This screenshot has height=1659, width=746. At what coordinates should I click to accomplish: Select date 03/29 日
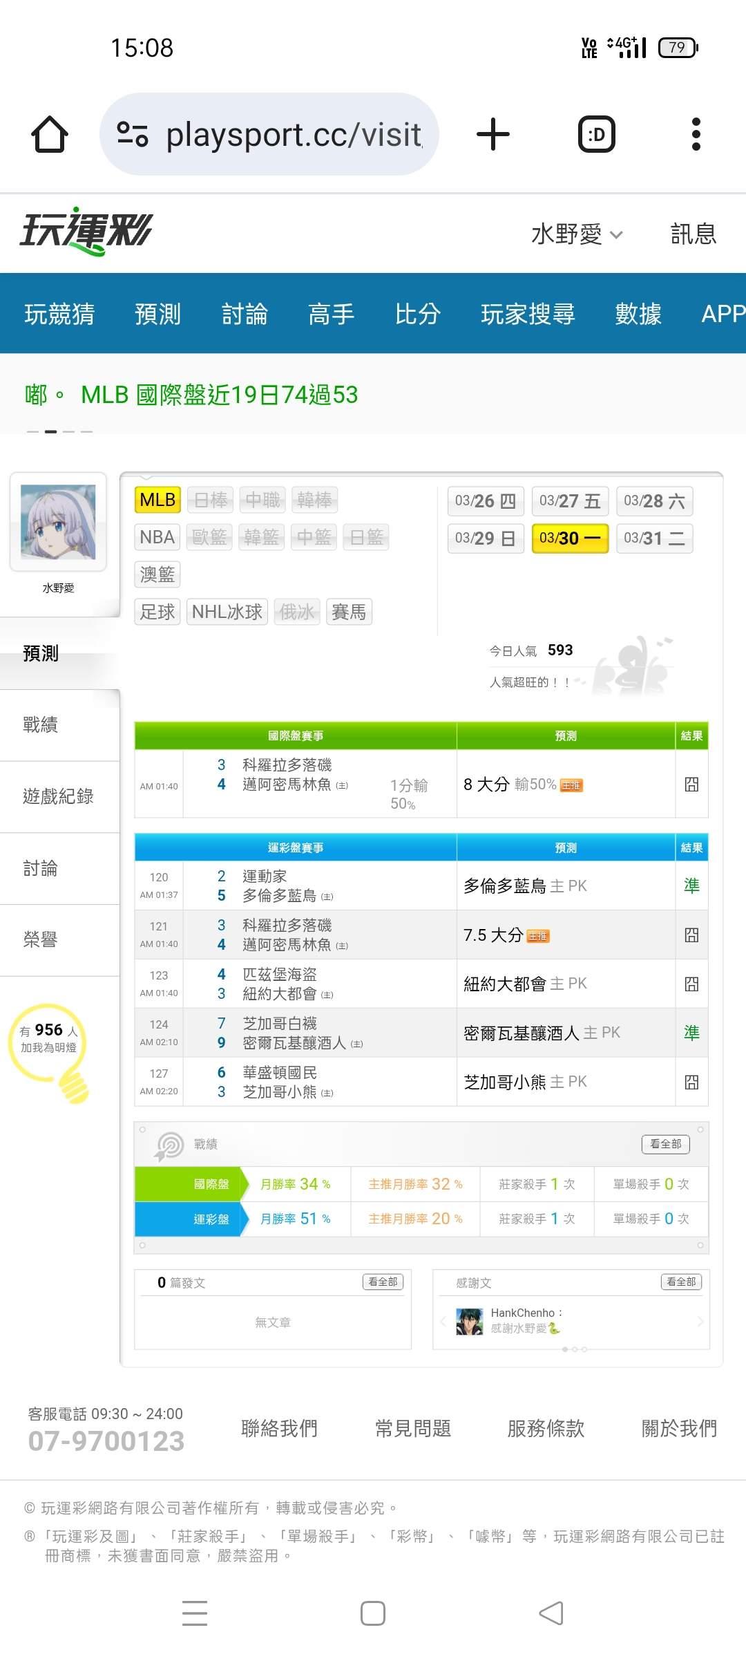click(x=486, y=538)
